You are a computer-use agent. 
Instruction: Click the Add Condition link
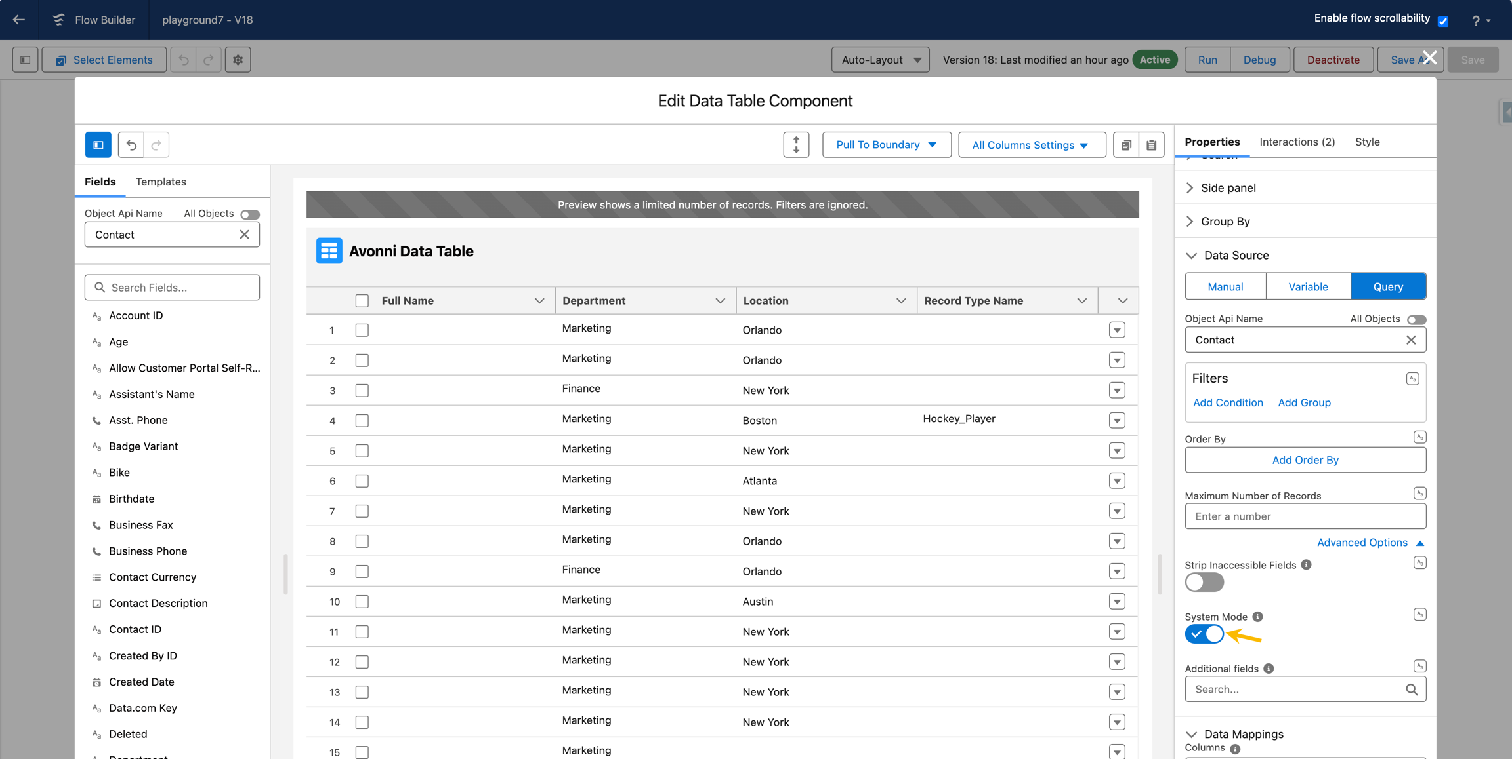coord(1227,402)
